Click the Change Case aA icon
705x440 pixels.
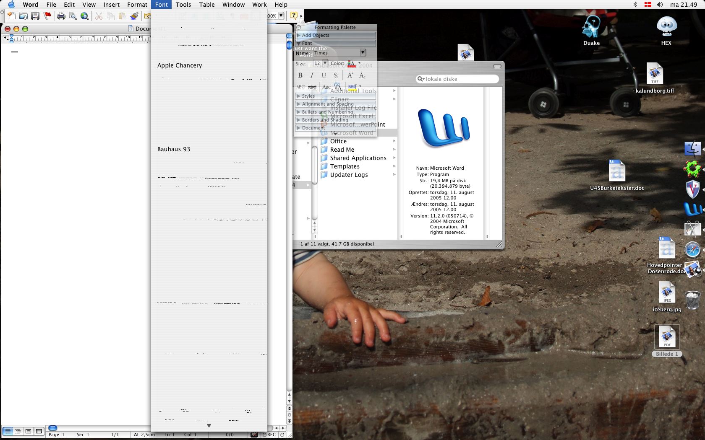338,87
